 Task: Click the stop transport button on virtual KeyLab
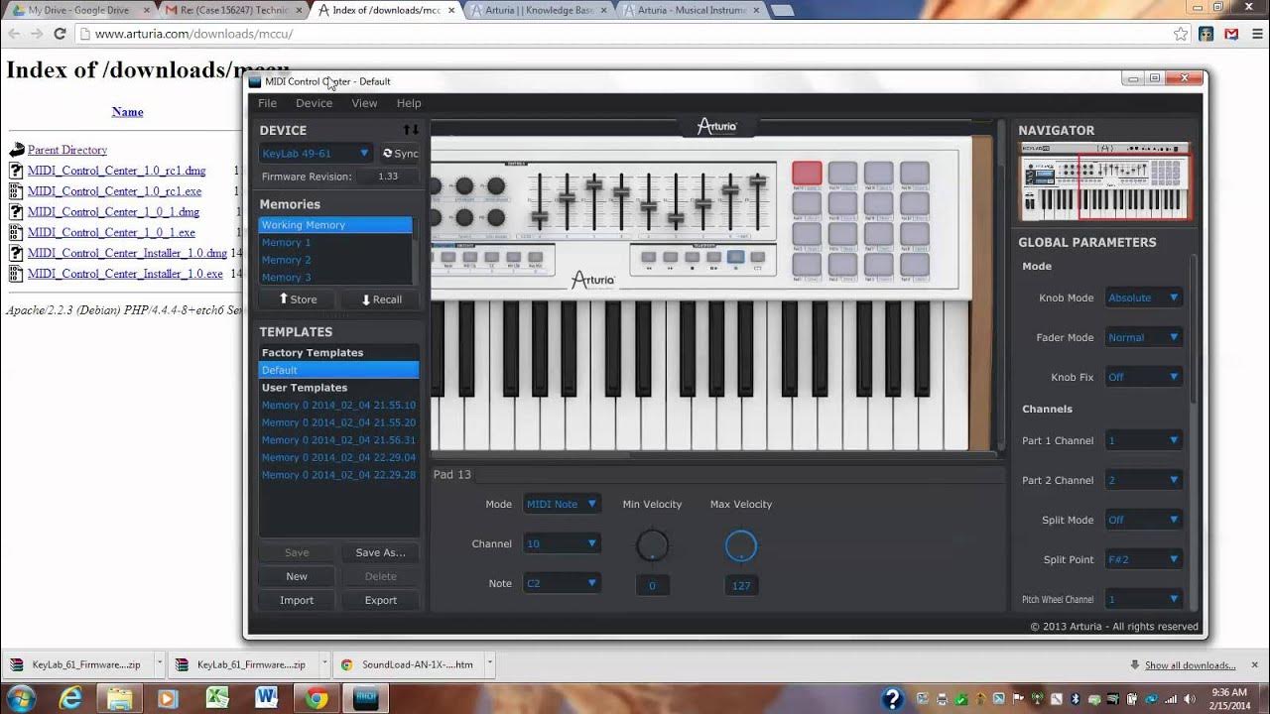(x=692, y=256)
